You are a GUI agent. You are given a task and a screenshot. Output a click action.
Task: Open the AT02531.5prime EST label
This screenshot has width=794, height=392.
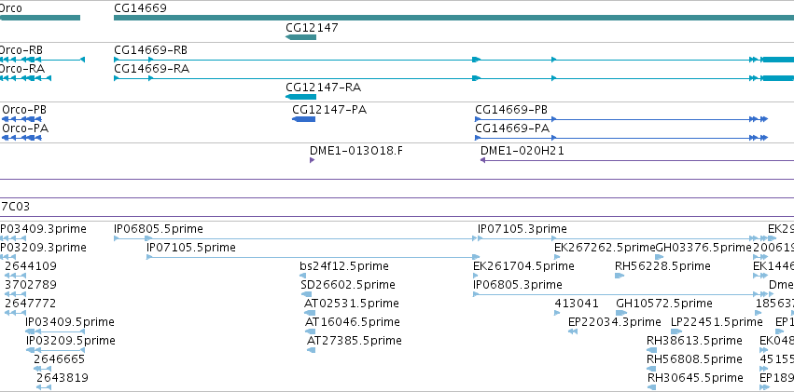pos(352,304)
